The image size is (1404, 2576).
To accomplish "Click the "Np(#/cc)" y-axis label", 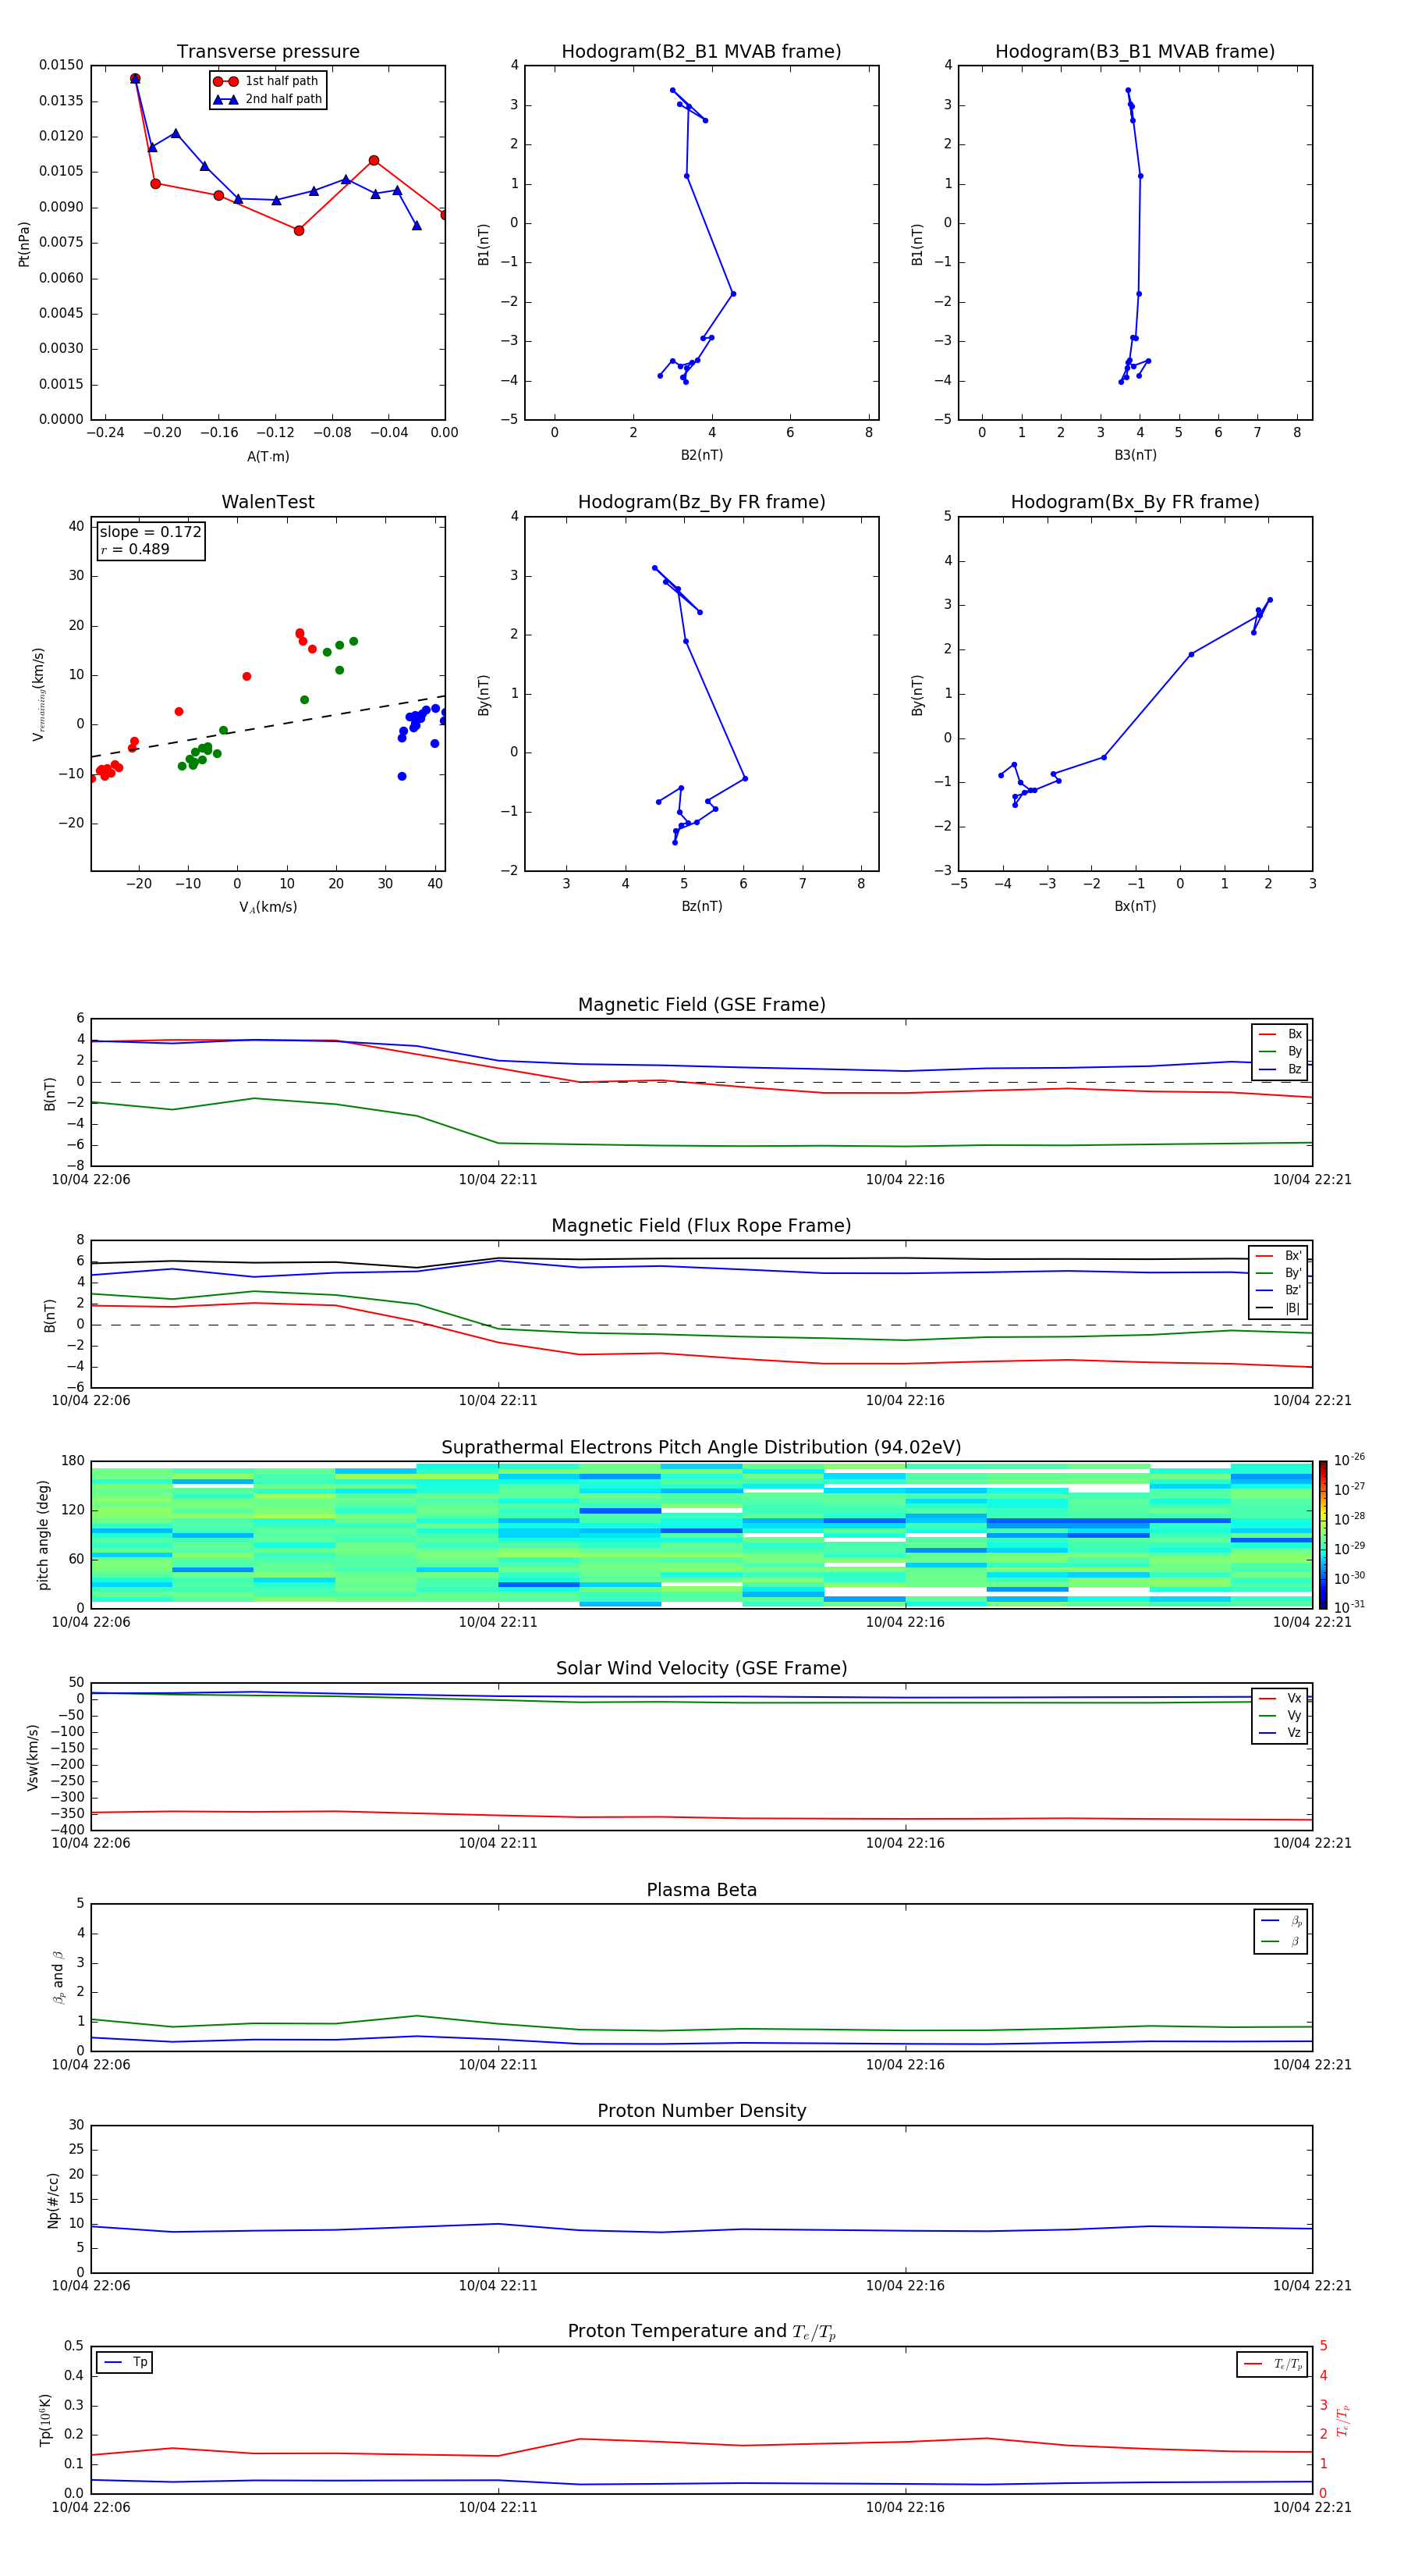I will 53,2200.
